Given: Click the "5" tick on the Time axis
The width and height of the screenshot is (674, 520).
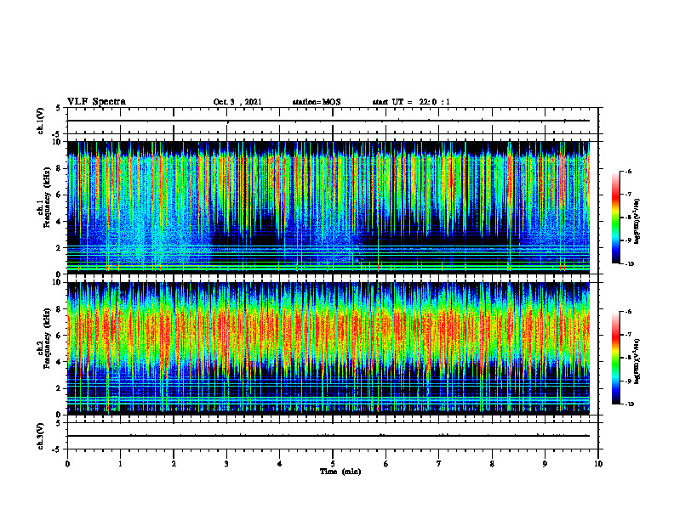Looking at the screenshot, I should pyautogui.click(x=333, y=464).
